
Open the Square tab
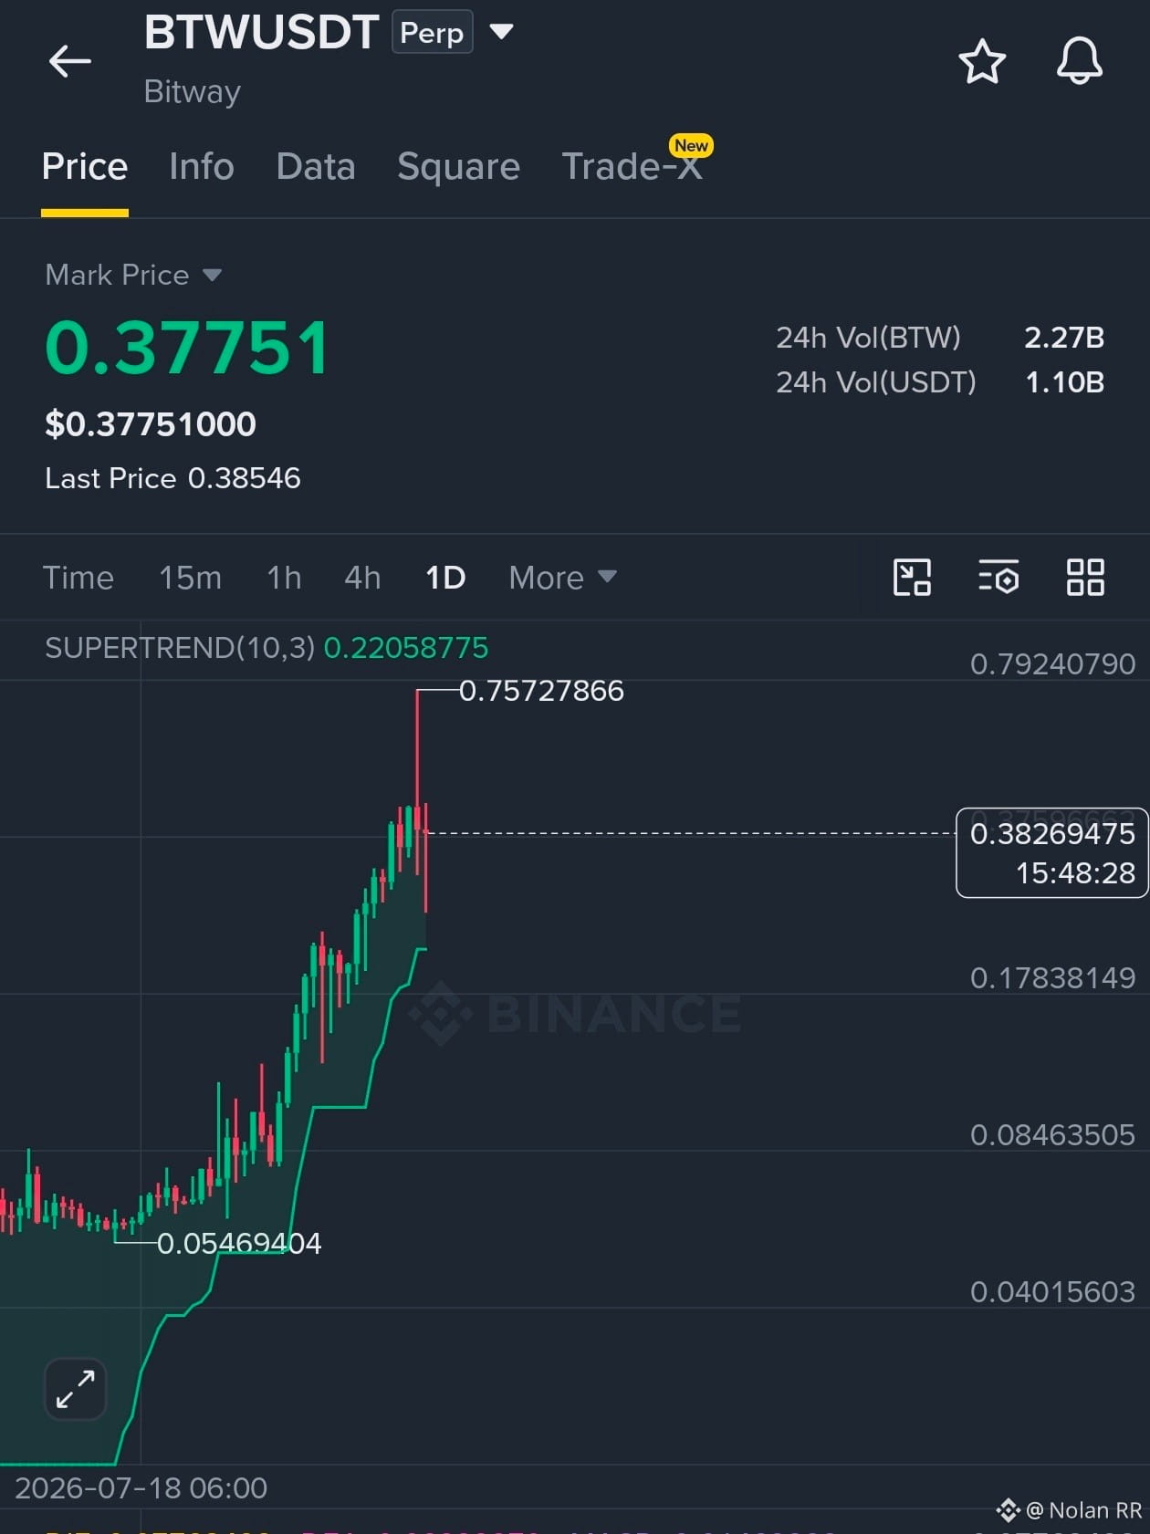458,167
